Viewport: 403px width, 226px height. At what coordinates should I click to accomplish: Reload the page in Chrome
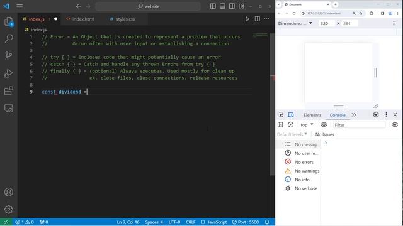tap(294, 13)
